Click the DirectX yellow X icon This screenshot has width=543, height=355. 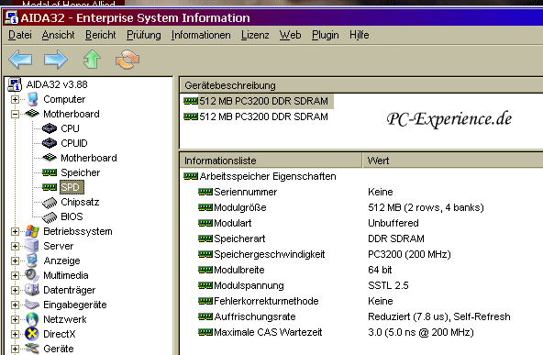[x=32, y=334]
